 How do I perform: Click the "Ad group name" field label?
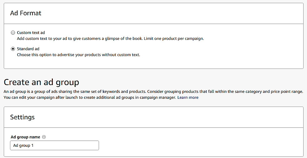pos(25,137)
